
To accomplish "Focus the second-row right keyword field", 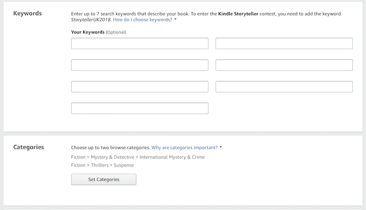I will click(x=284, y=65).
